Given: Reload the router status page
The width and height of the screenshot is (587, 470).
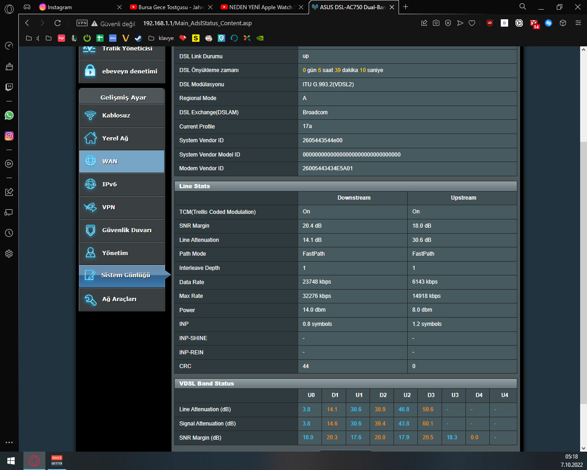Looking at the screenshot, I should pos(57,23).
